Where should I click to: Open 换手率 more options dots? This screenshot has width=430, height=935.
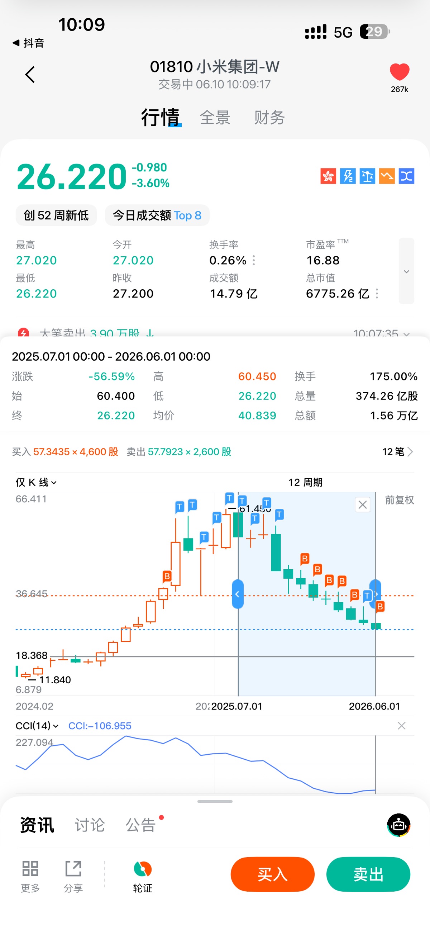click(x=254, y=260)
